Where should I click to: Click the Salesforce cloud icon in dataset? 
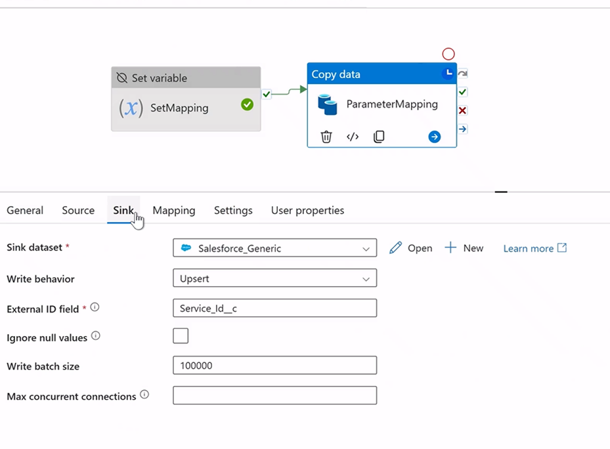(186, 248)
